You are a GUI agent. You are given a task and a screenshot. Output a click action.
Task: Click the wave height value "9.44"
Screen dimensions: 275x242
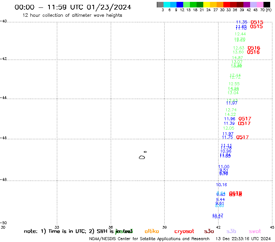point(220,200)
